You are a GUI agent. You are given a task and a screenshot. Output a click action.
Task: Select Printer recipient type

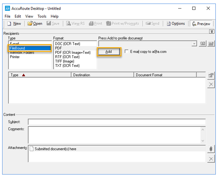[30, 57]
